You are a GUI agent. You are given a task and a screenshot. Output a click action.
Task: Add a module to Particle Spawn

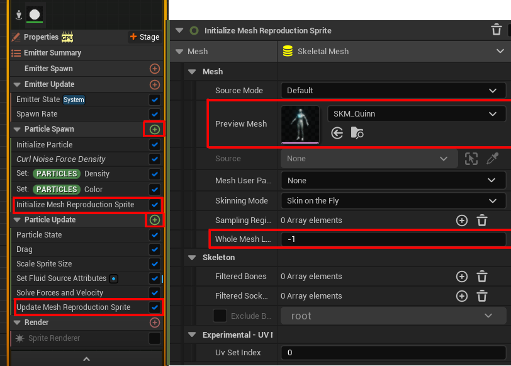154,129
